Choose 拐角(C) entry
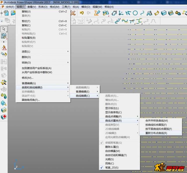Screen dimensions: 187x173 pyautogui.click(x=119, y=163)
